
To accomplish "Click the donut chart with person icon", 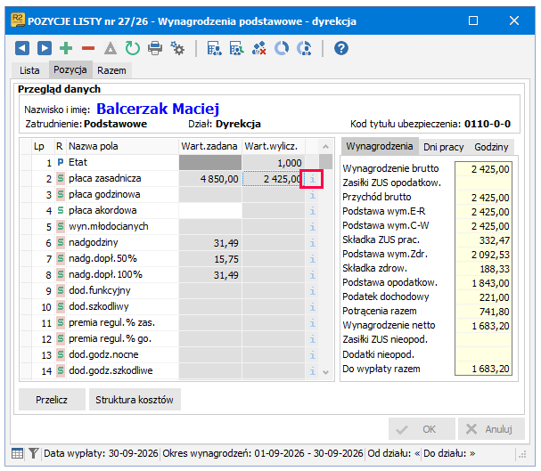I will [x=304, y=48].
